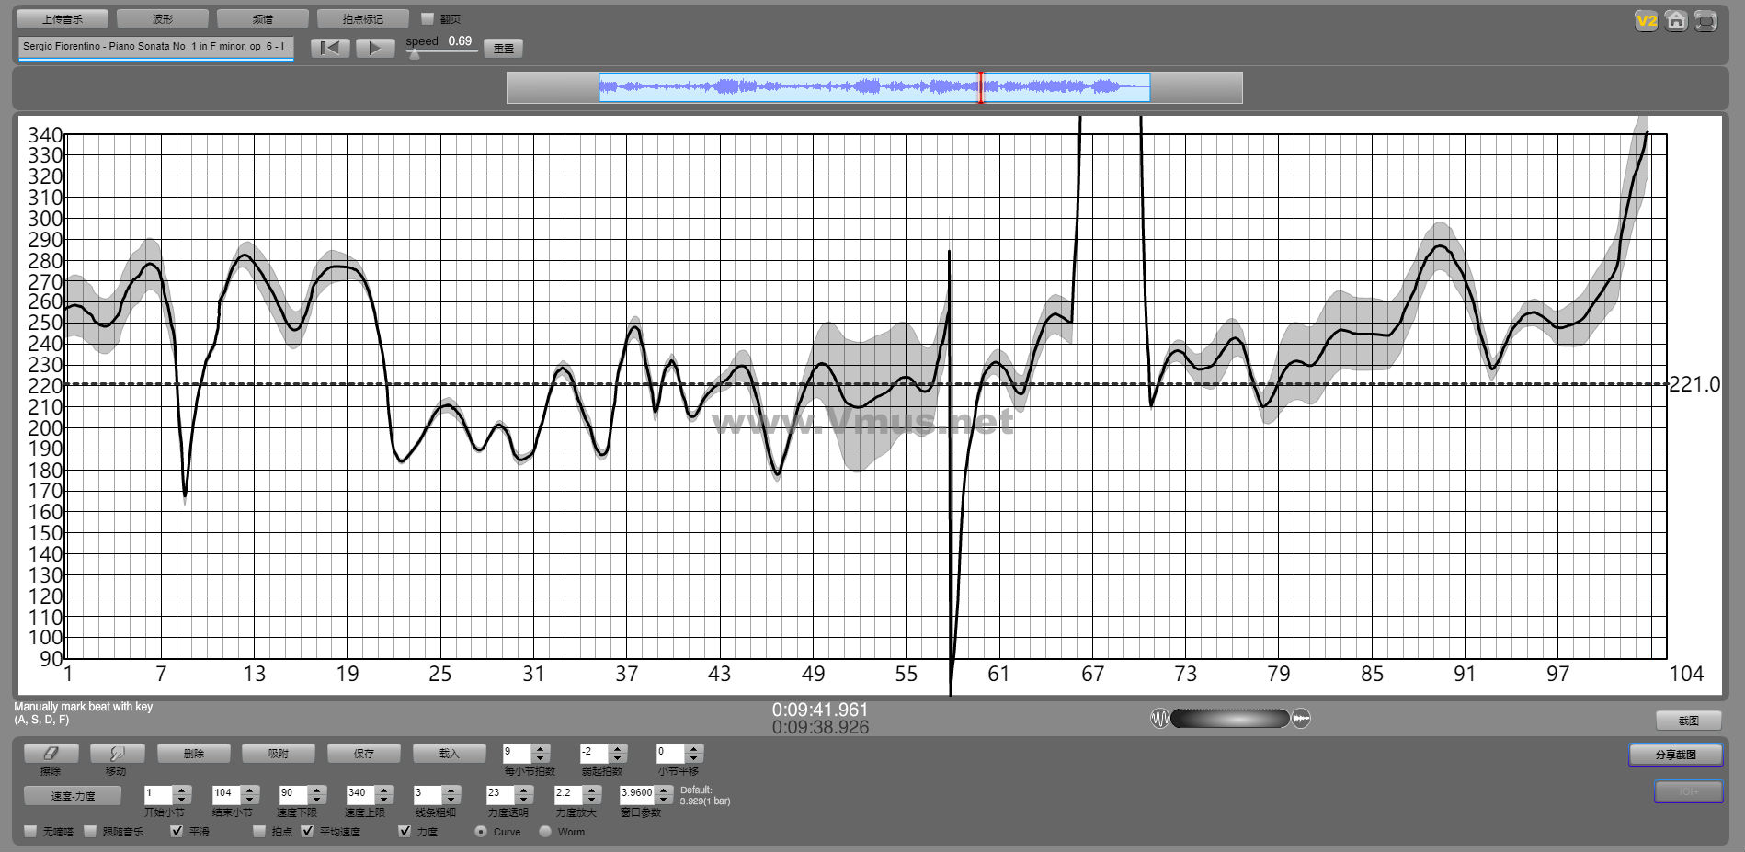Enable the 拍点 beat points checkbox

pos(259,831)
